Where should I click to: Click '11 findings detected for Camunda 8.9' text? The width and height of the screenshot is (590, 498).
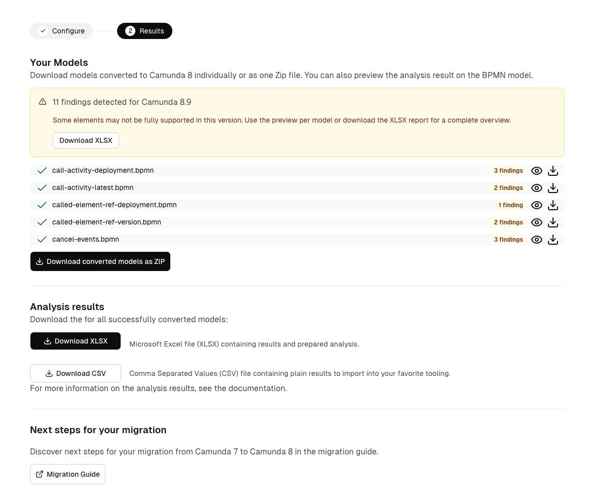122,102
